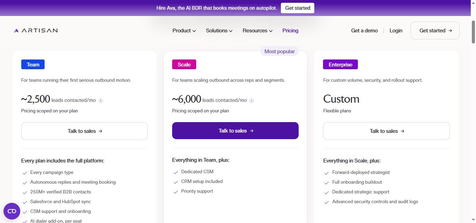476x223 pixels.
Task: Click 'Salesforce and HubSpot sync' text
Action: 61,202
